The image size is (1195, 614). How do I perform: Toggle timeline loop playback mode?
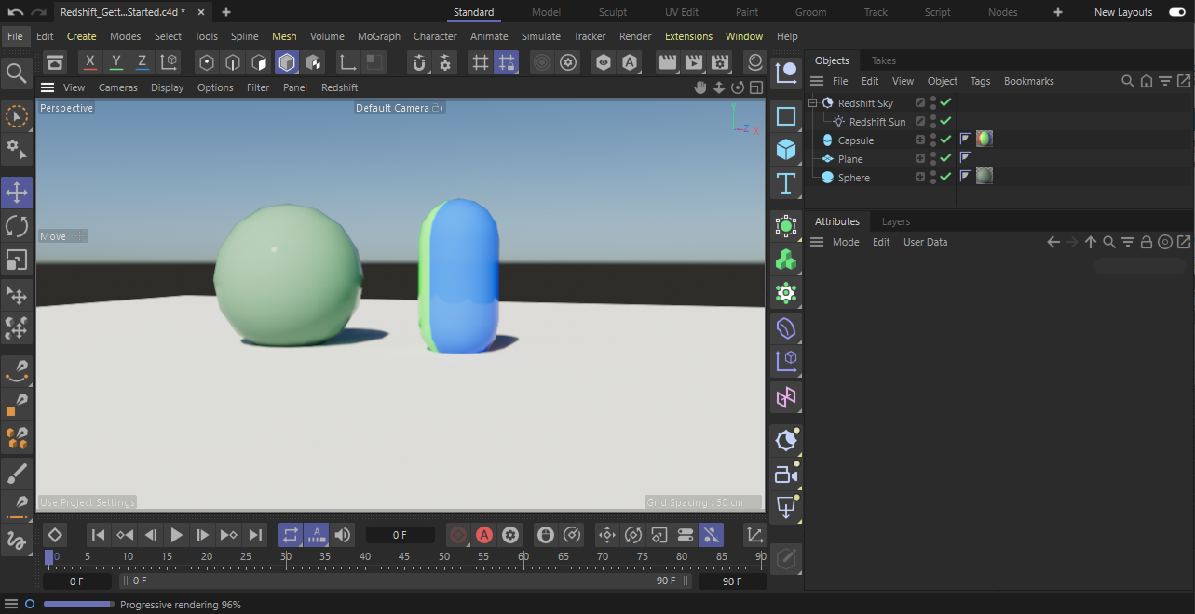pyautogui.click(x=291, y=535)
